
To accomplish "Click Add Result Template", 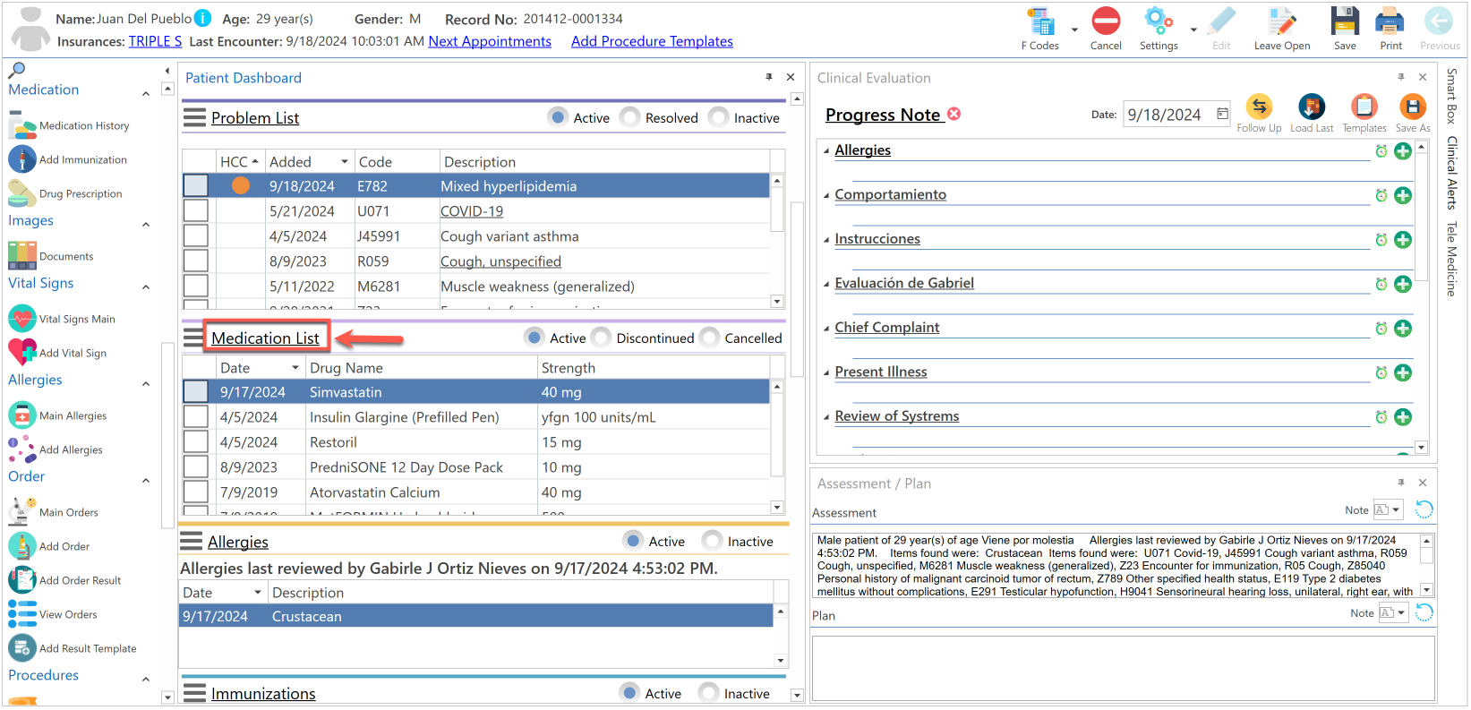I will [73, 648].
